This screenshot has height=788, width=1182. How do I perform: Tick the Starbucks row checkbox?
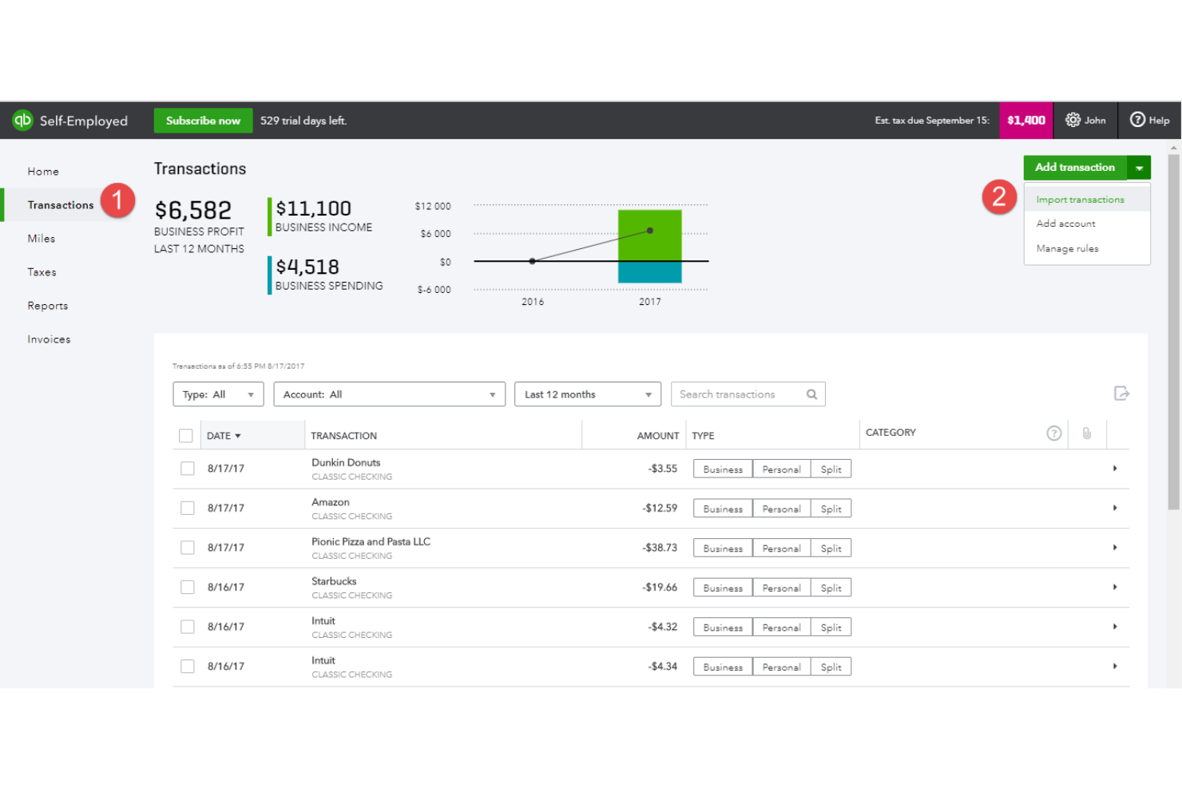pos(188,587)
